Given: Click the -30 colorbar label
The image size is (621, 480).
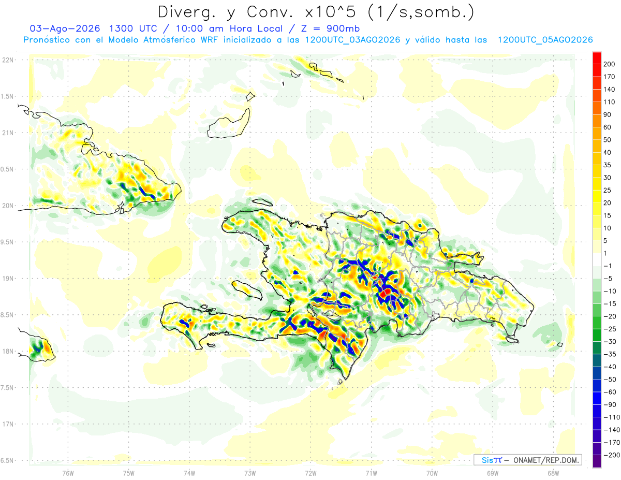Looking at the screenshot, I should (609, 342).
